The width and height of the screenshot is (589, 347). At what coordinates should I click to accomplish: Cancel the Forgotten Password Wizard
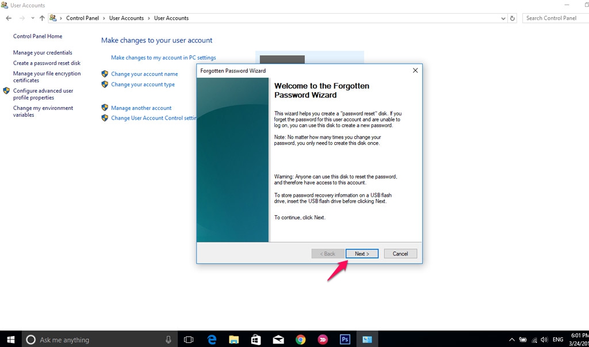tap(400, 254)
